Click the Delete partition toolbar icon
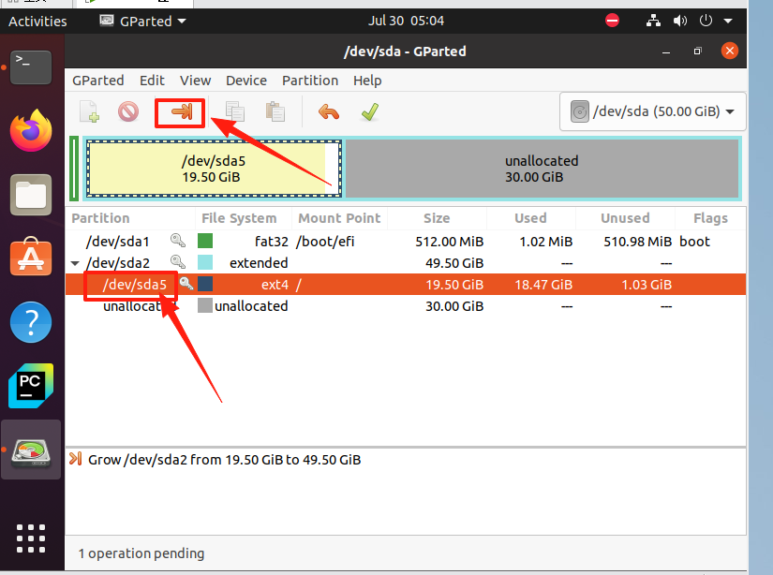Screen dimensions: 773x575 (x=128, y=111)
